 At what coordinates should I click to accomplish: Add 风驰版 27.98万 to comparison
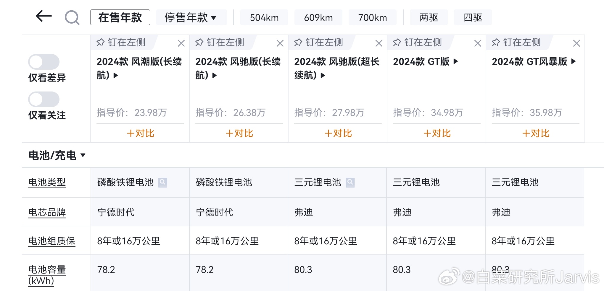(338, 133)
